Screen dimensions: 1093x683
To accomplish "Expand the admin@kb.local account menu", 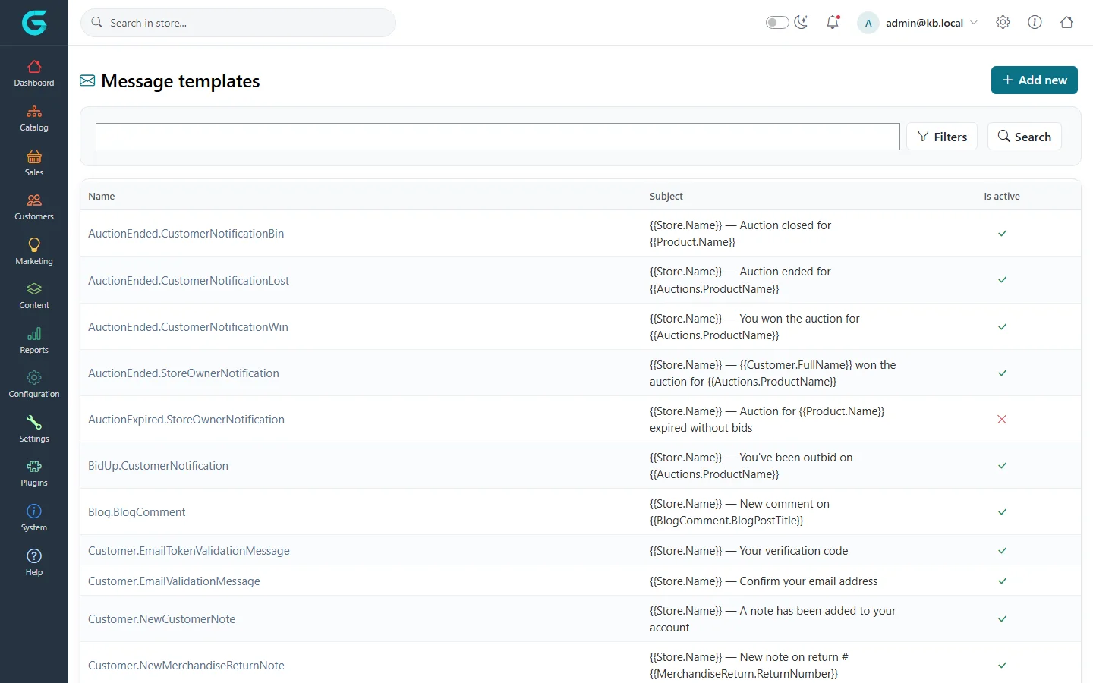I will click(x=918, y=23).
